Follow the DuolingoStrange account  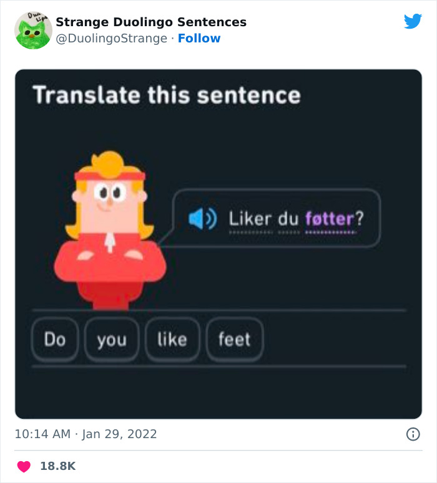pos(199,39)
